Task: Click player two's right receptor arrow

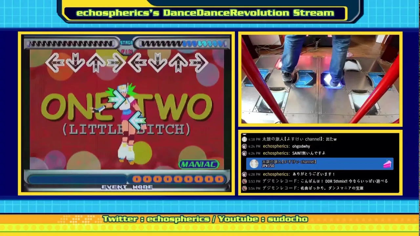Action: coord(199,63)
